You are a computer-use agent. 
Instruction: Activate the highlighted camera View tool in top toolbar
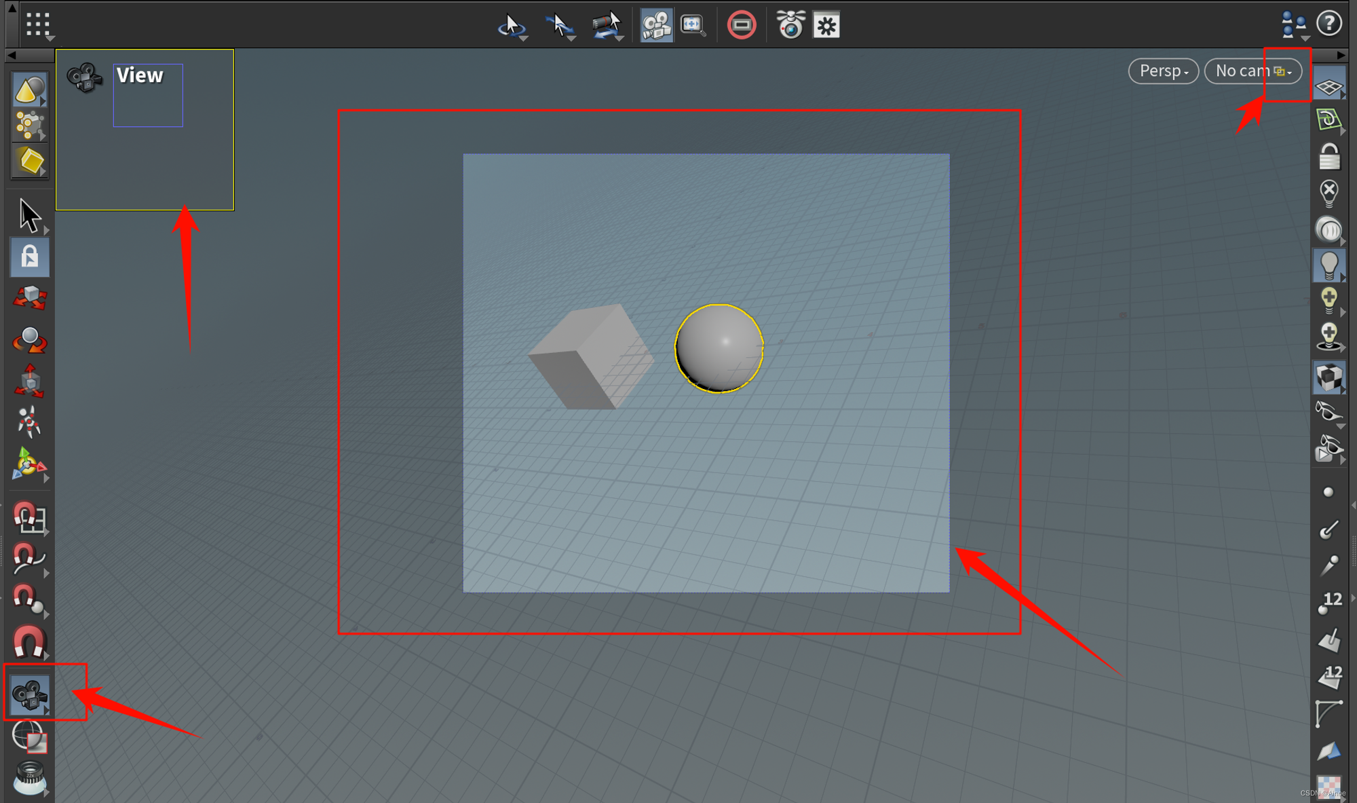[x=656, y=26]
